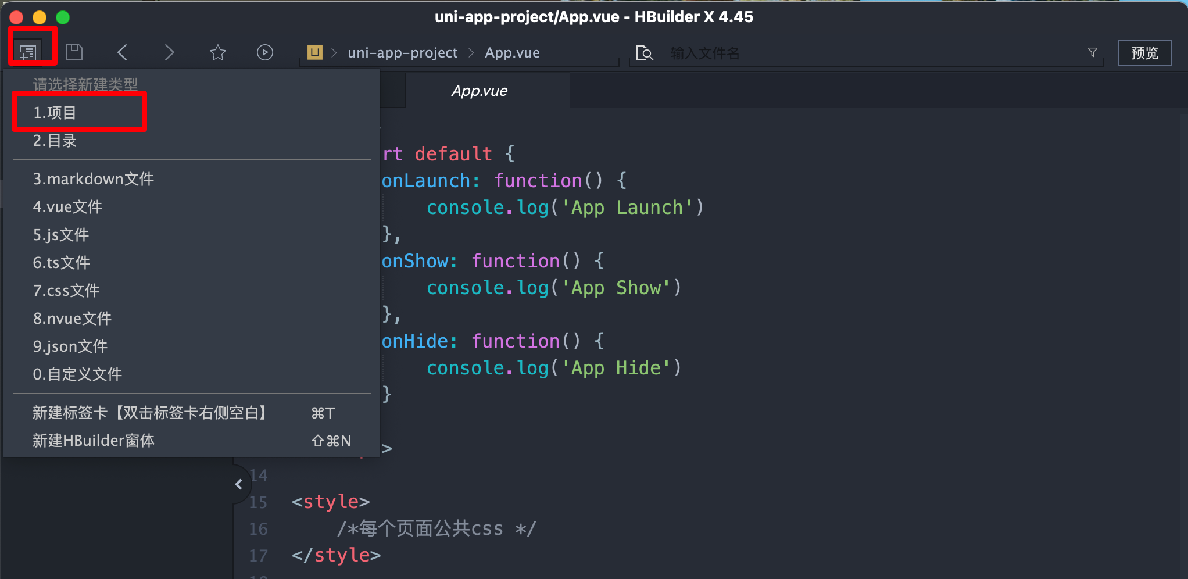
Task: Click the Run play icon
Action: point(265,52)
